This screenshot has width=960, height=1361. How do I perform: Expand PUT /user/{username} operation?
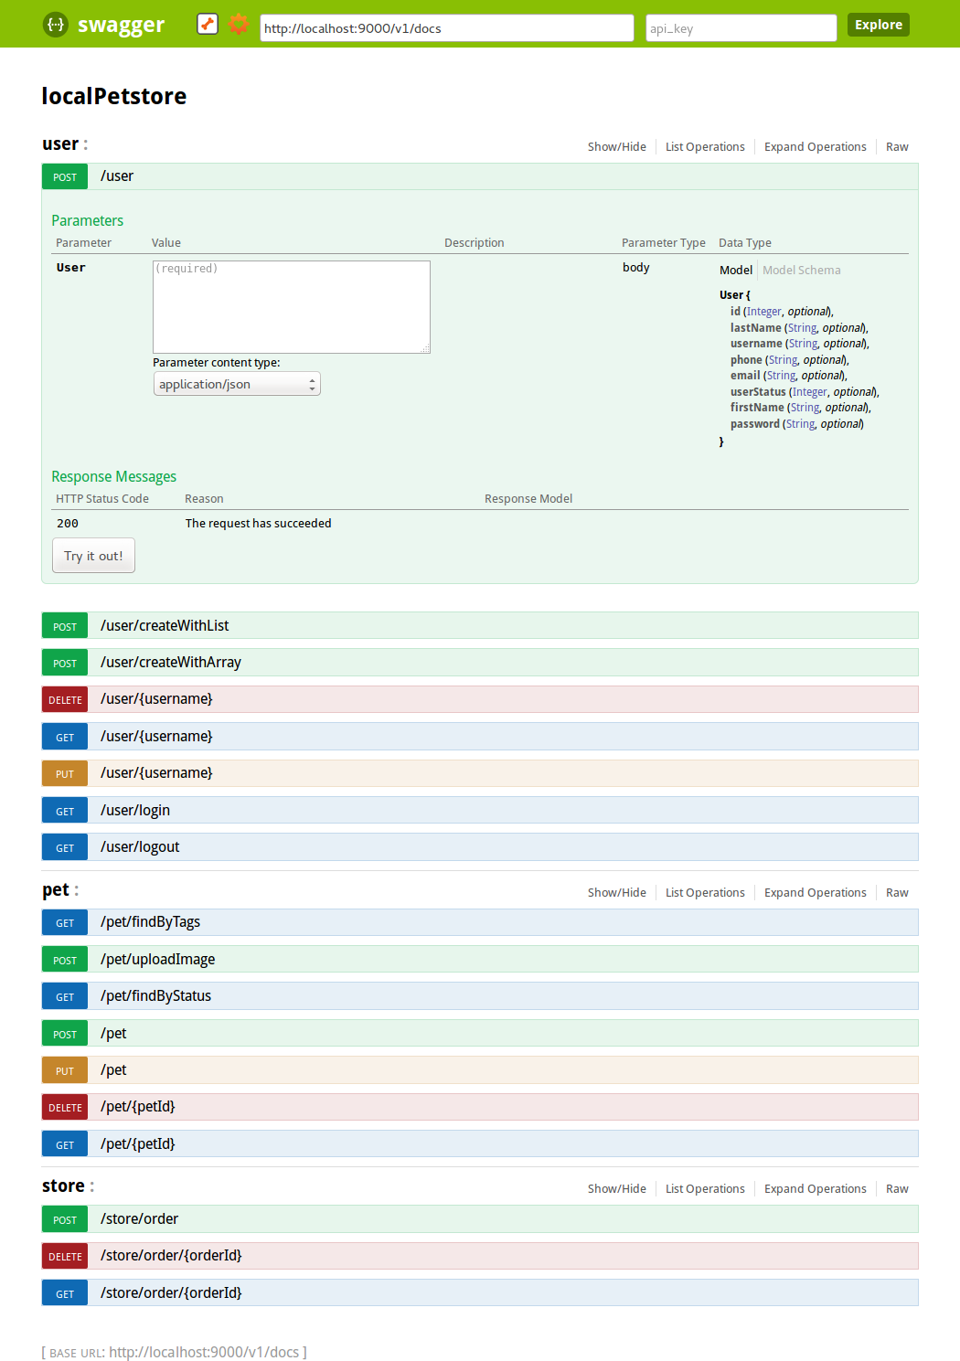pos(480,773)
